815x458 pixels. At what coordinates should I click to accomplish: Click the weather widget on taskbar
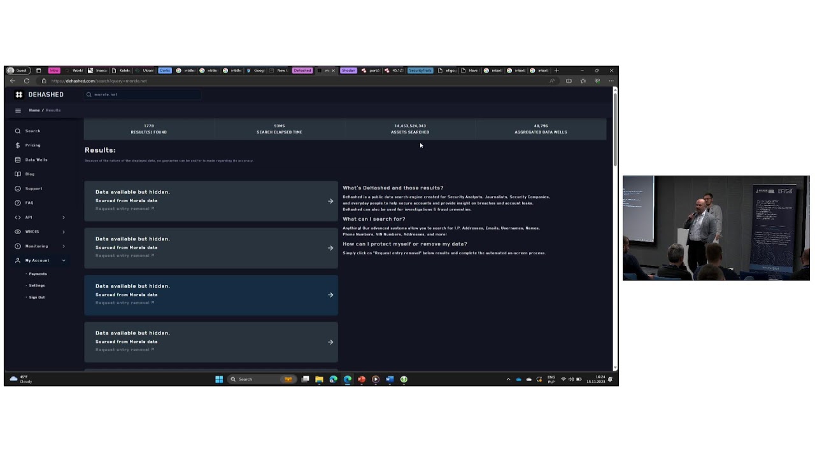pos(21,379)
